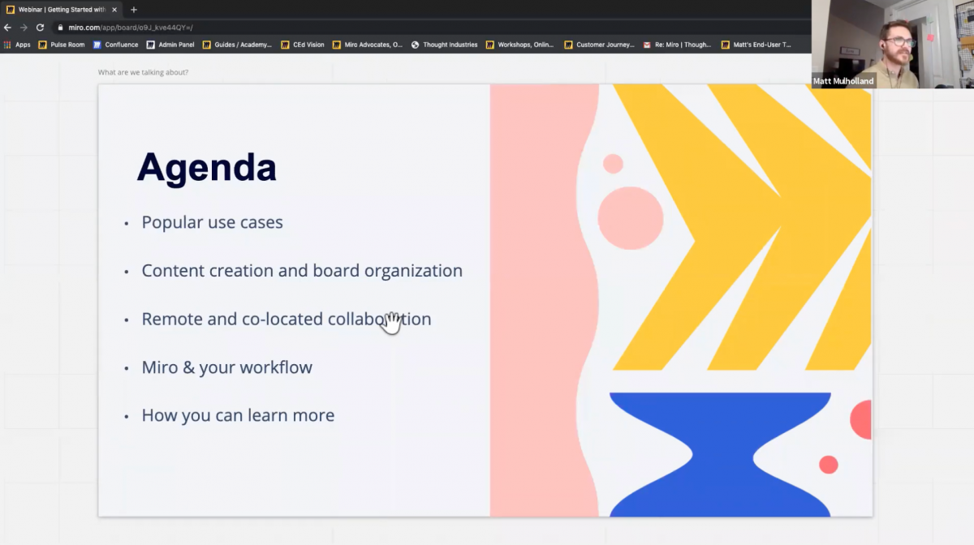Open the Admin Panel bookmark
This screenshot has width=974, height=545.
(171, 45)
